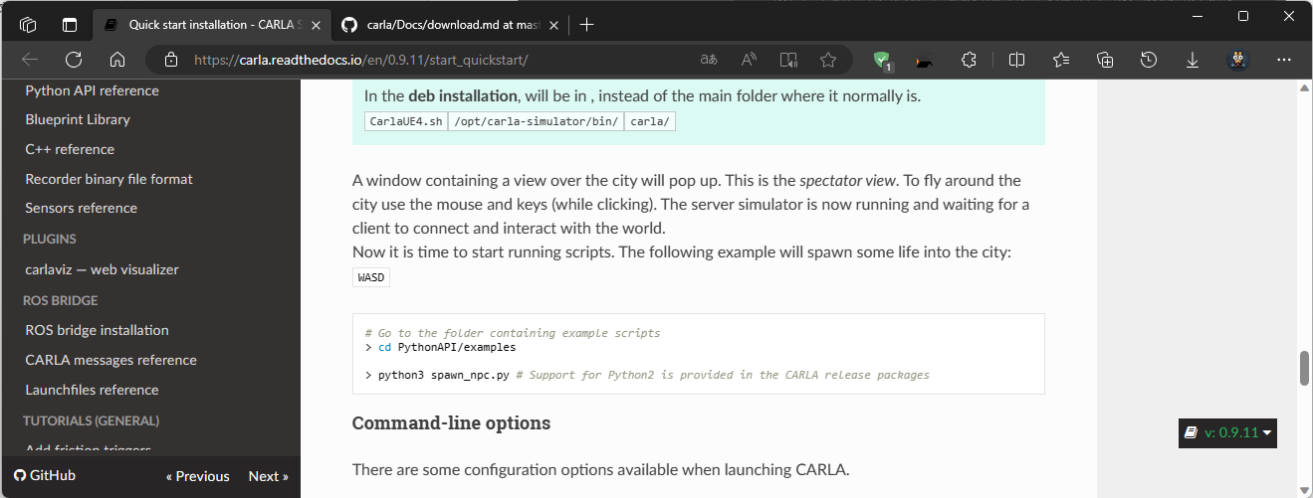Refresh the current page
Viewport: 1313px width, 498px height.
74,60
